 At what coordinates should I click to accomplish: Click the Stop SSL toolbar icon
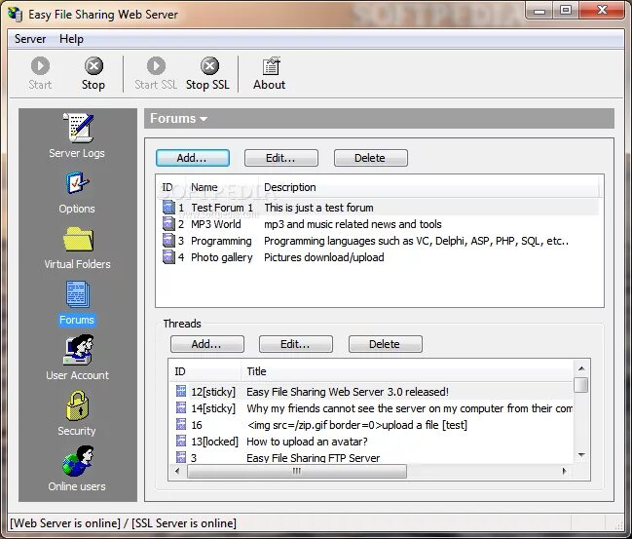[209, 65]
